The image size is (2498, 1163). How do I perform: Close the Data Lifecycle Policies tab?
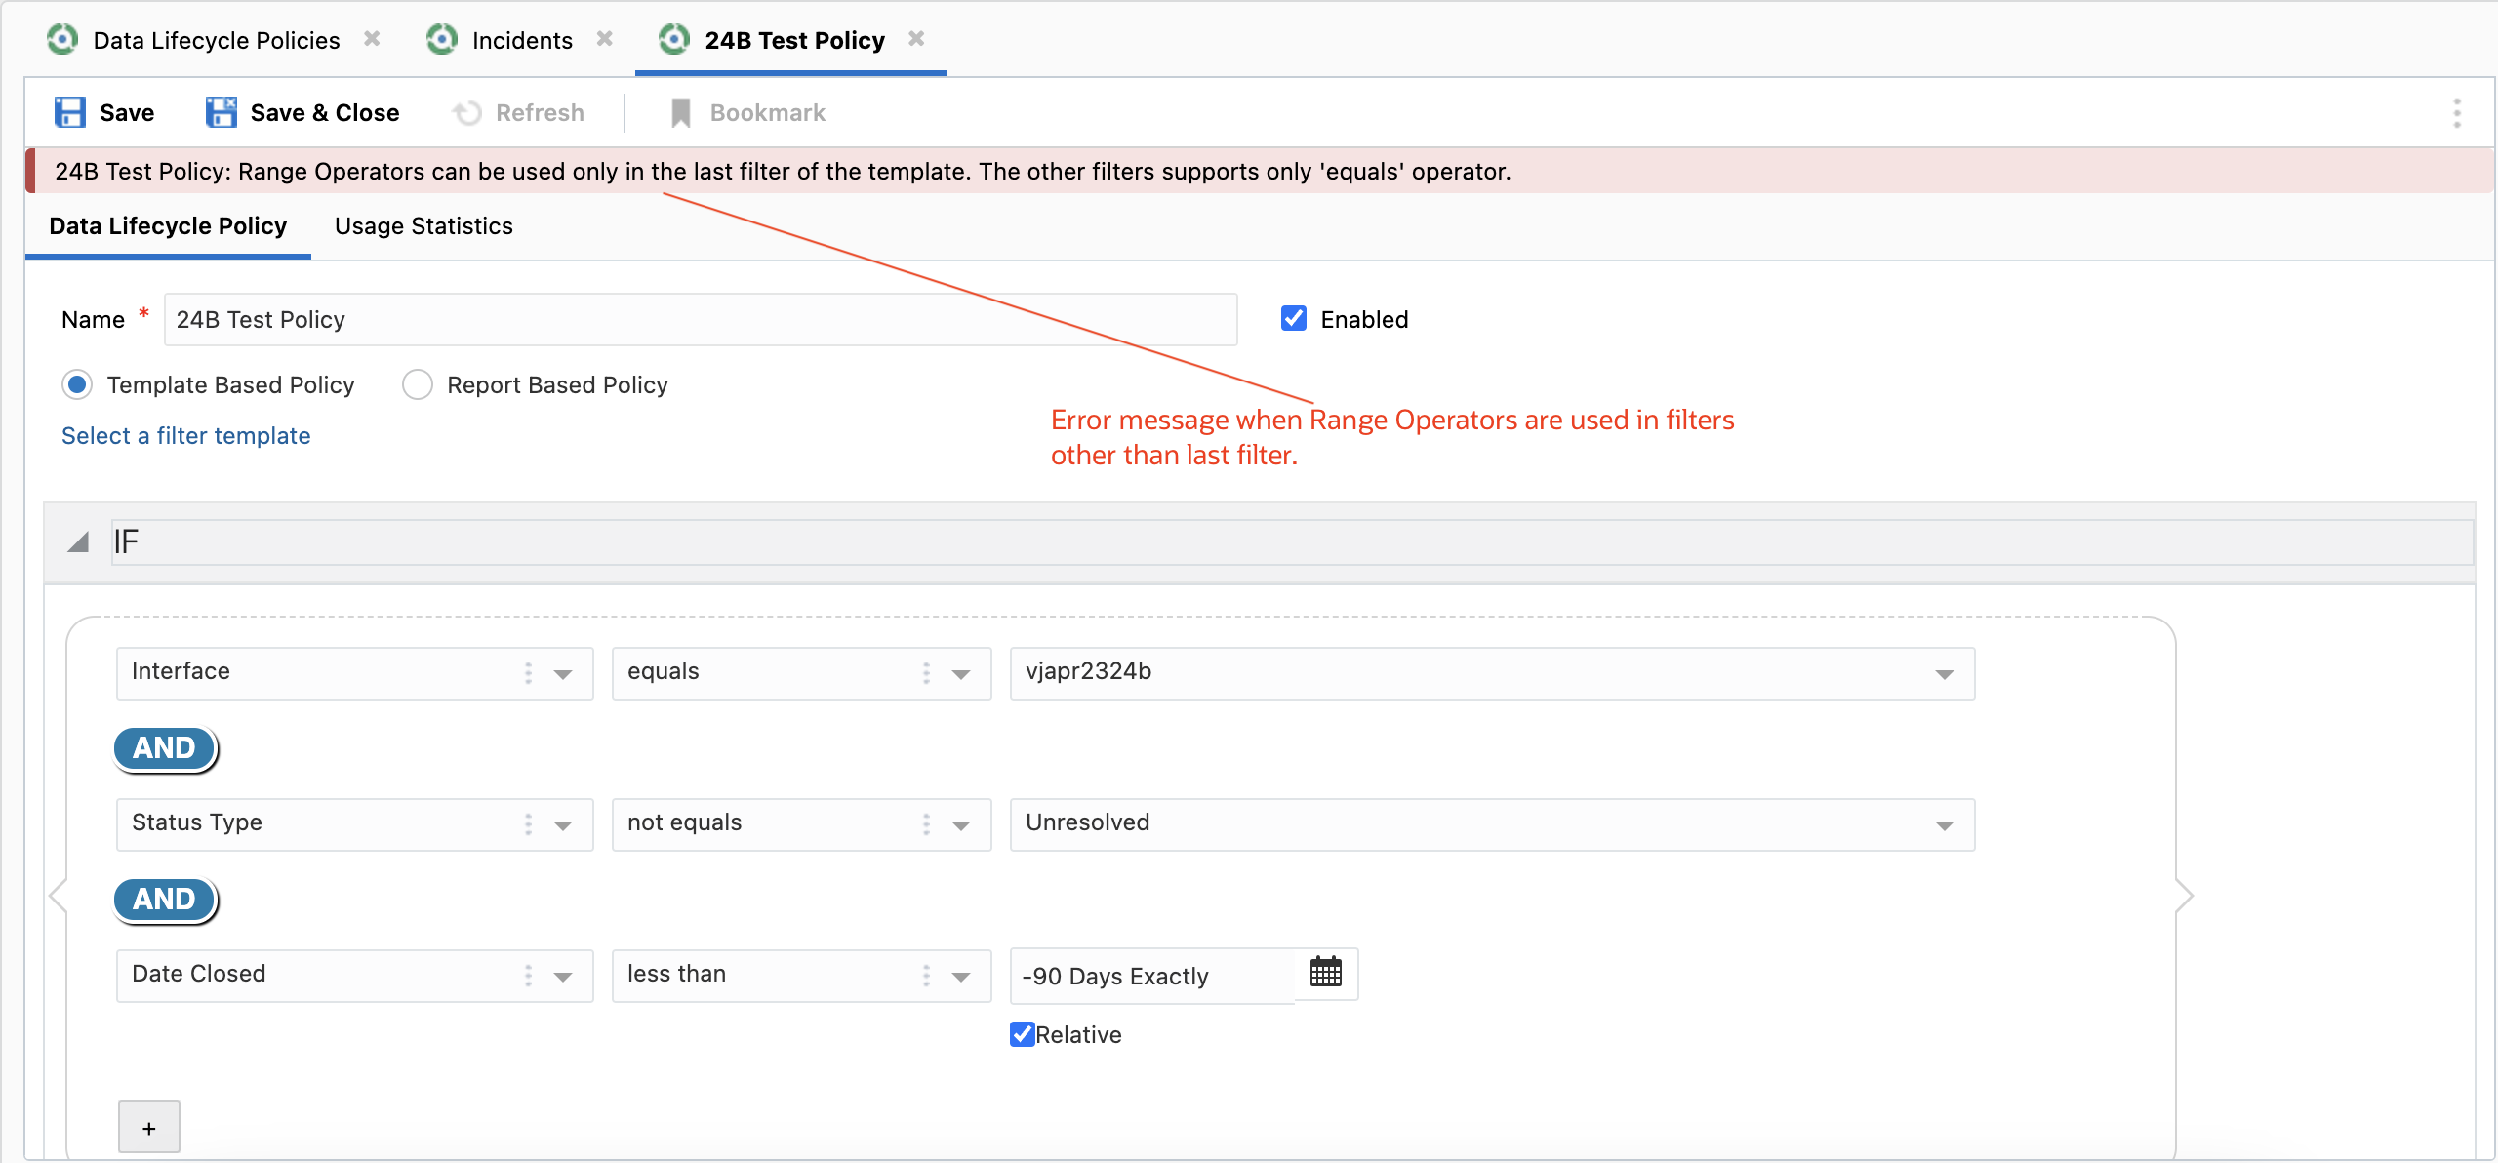click(x=372, y=39)
